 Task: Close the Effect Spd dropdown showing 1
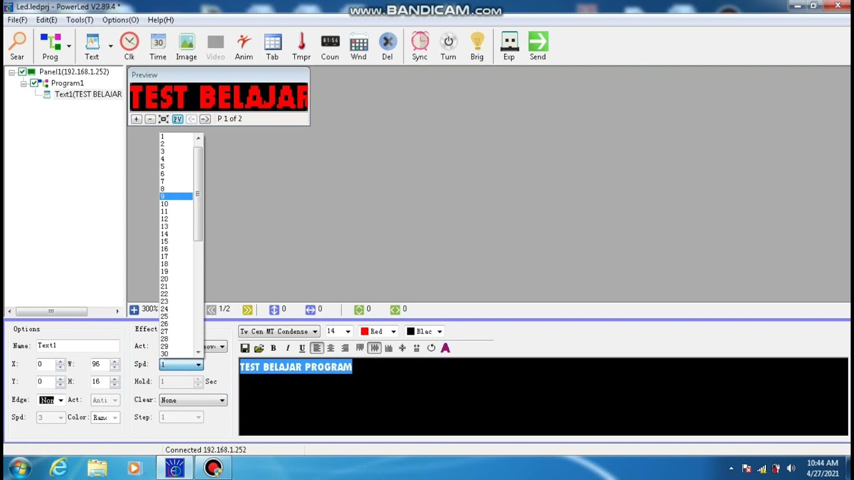(x=198, y=365)
